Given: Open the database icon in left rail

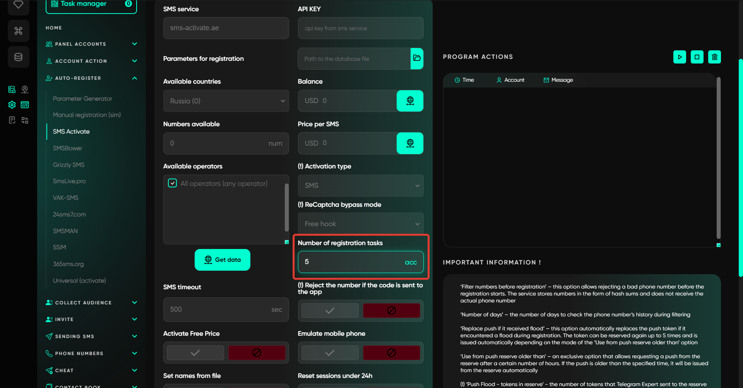Looking at the screenshot, I should click(18, 57).
